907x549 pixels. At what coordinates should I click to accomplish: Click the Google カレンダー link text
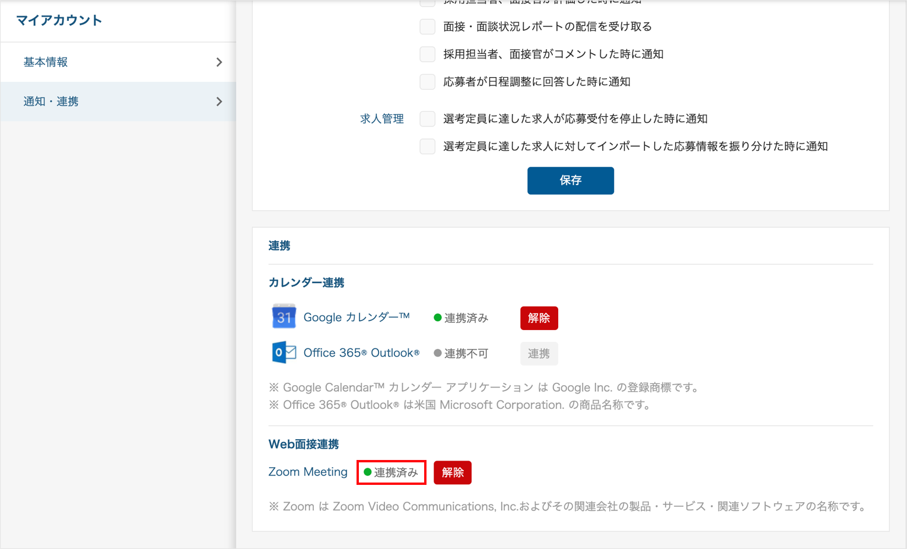coord(357,318)
